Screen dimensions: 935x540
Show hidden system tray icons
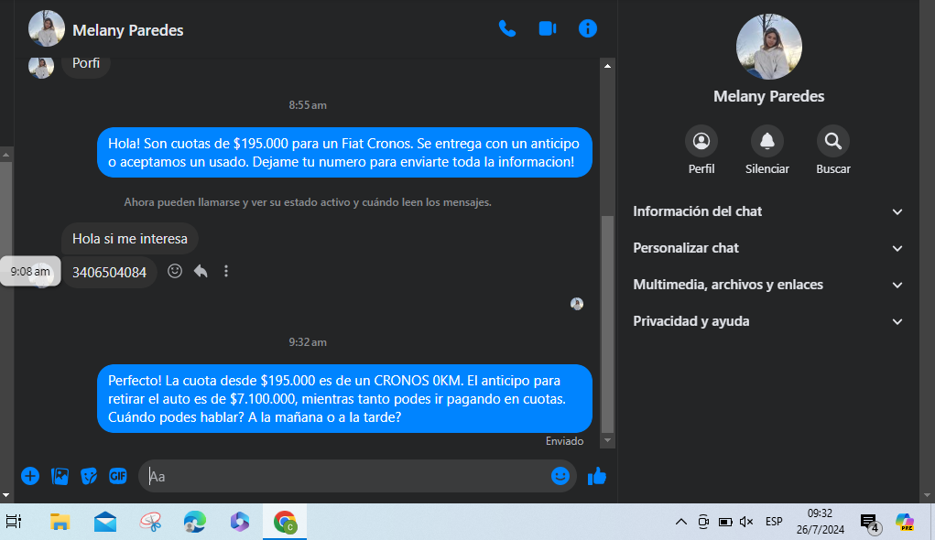pos(681,522)
